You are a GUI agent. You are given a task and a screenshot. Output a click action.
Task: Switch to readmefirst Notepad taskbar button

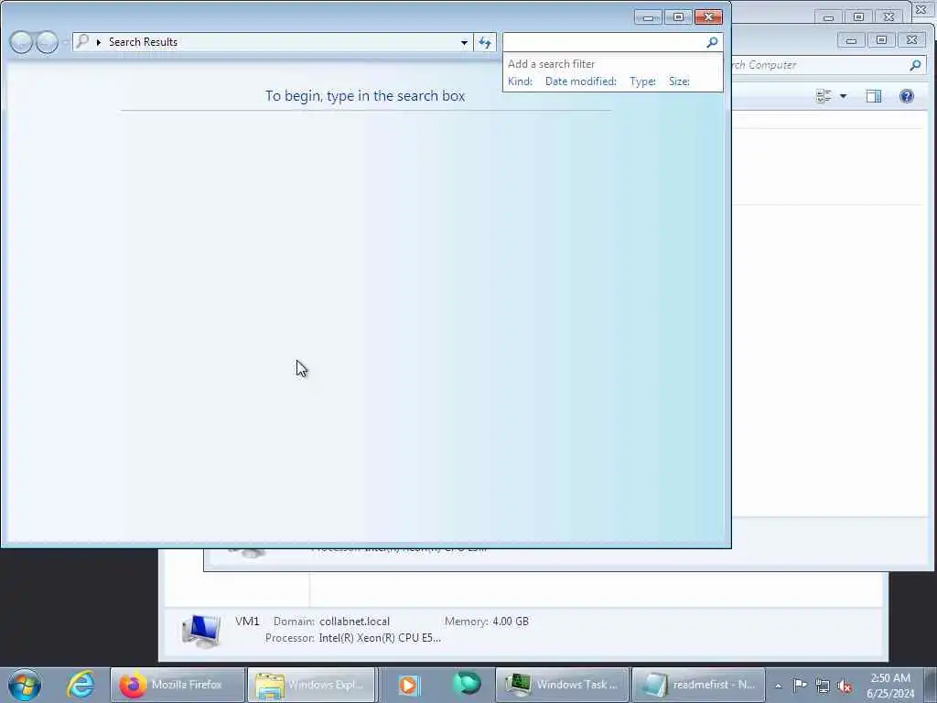pos(698,685)
